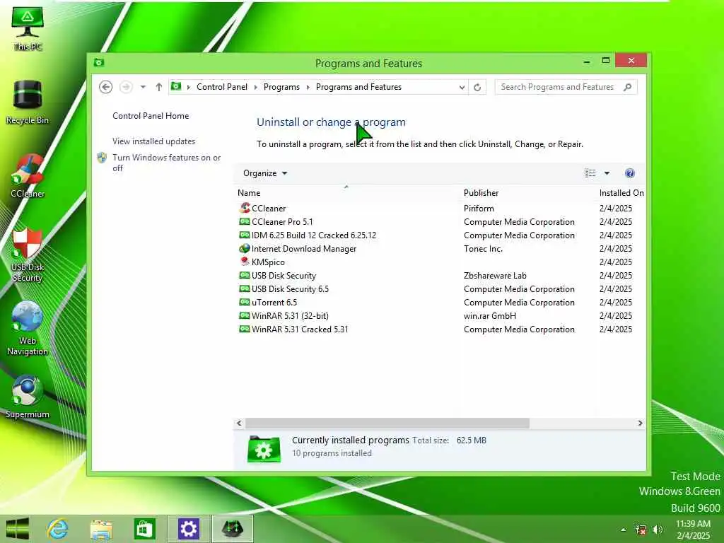Click the forward navigation arrow
The height and width of the screenshot is (543, 724).
click(126, 87)
